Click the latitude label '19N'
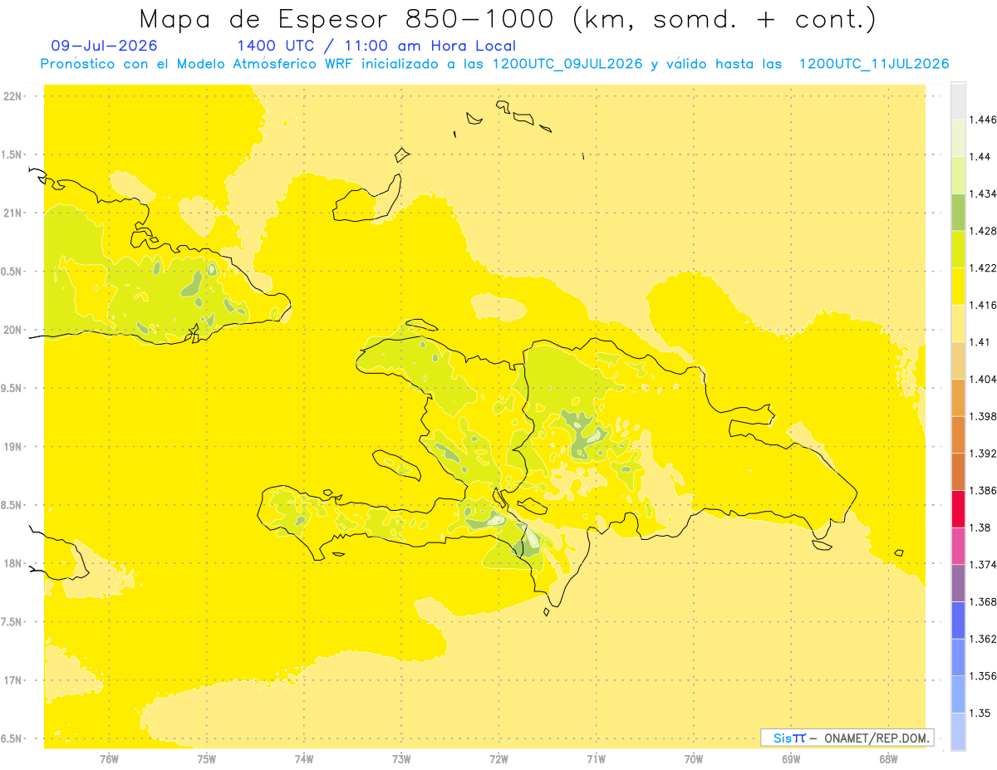997x770 pixels. (x=12, y=447)
